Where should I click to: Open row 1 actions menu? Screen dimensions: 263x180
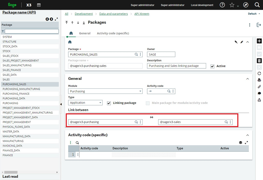click(x=78, y=155)
